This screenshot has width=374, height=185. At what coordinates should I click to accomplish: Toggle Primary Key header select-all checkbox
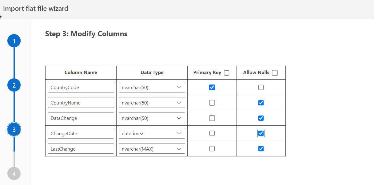(x=227, y=73)
